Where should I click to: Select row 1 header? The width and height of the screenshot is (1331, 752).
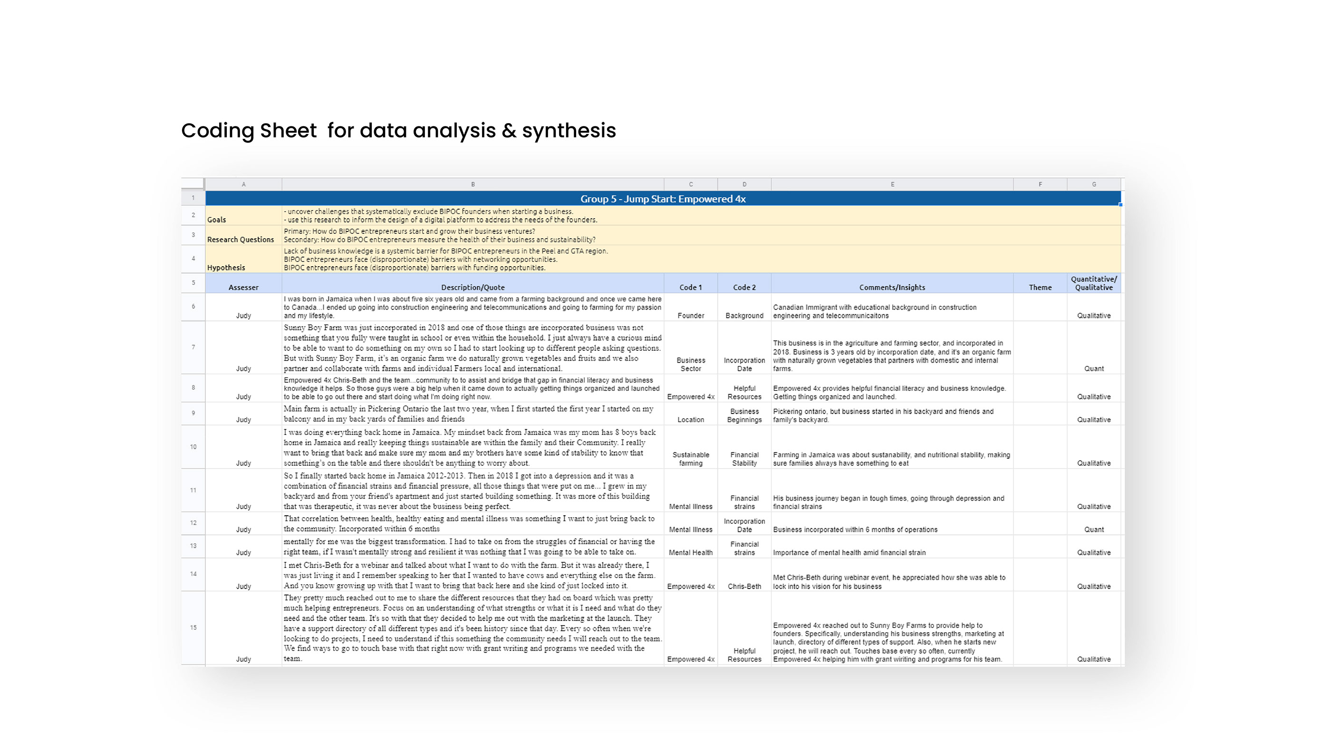[x=193, y=198]
